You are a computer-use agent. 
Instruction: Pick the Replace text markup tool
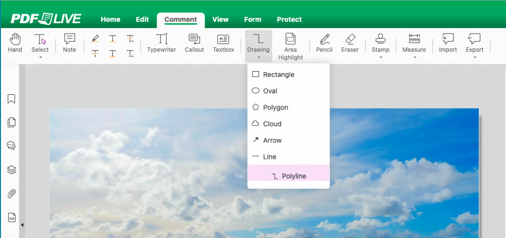pyautogui.click(x=130, y=39)
